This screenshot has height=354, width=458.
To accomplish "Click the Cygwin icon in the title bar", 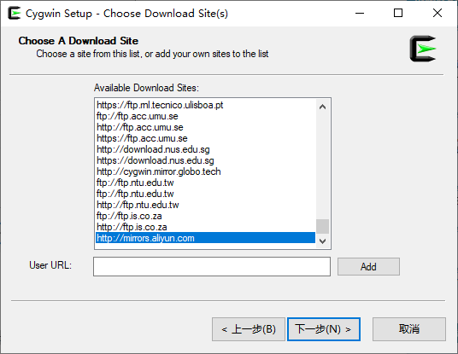I will [14, 13].
